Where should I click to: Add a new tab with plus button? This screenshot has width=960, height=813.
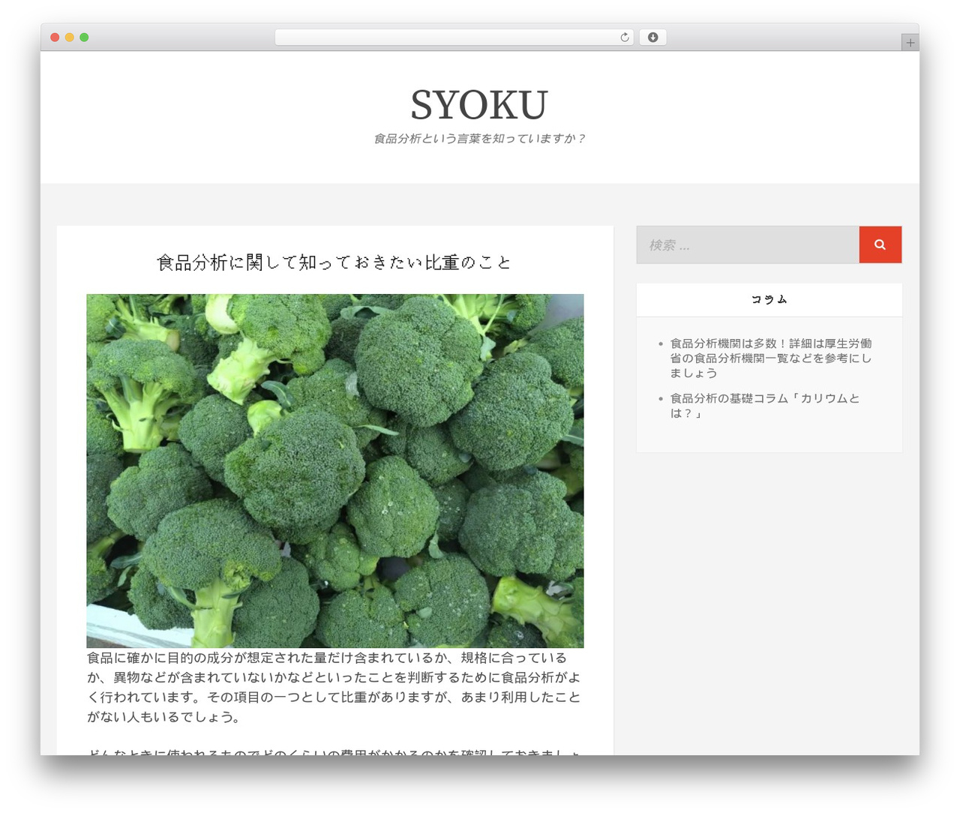[x=910, y=43]
